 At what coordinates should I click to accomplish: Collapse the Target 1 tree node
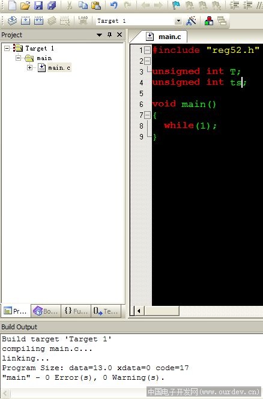click(7, 48)
